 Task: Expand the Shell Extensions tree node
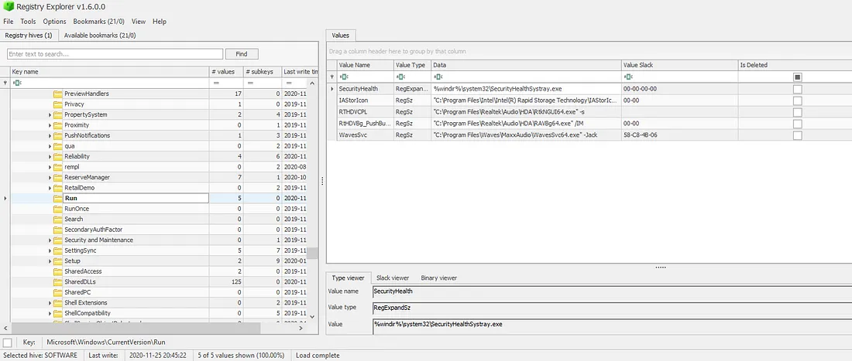tap(50, 302)
